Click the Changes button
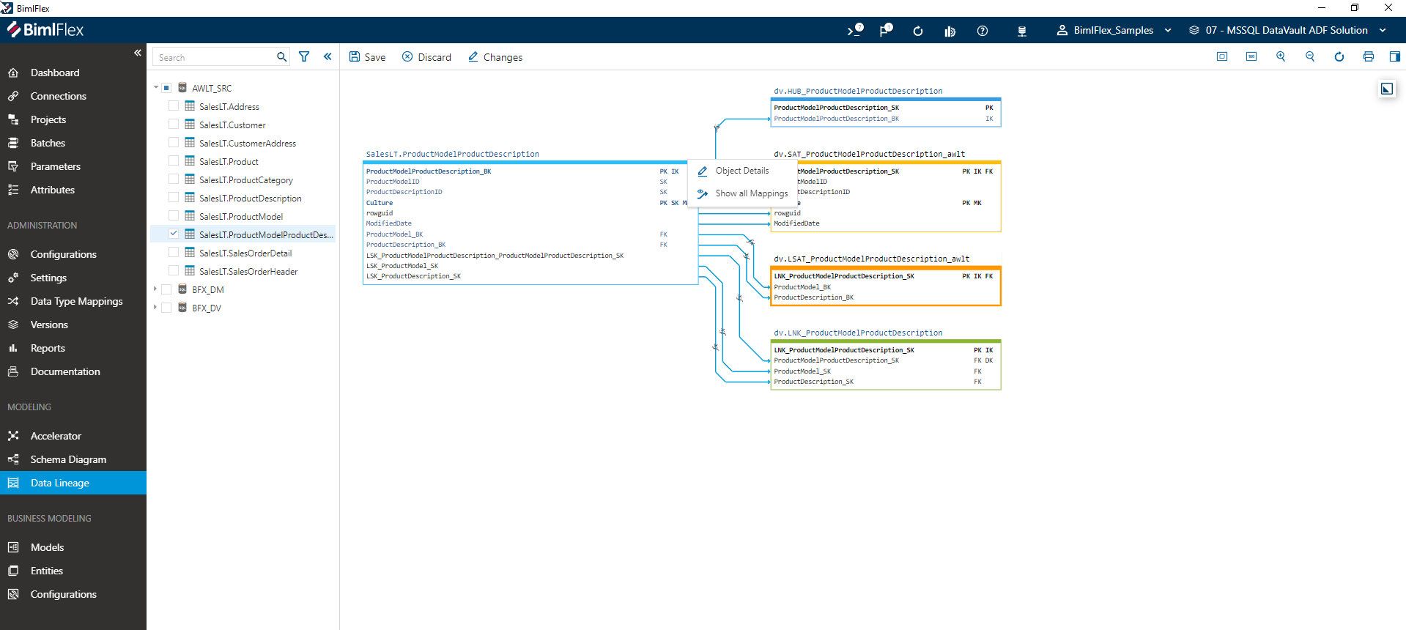1406x630 pixels. click(495, 57)
